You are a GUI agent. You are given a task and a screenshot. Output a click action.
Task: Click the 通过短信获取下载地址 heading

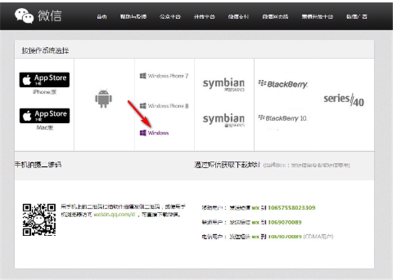tap(227, 165)
